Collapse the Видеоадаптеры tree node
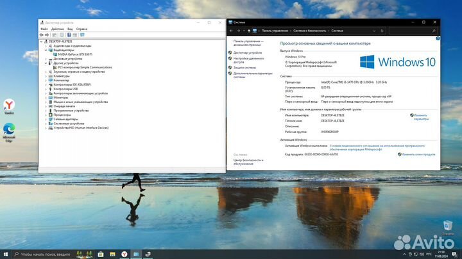 [46, 50]
